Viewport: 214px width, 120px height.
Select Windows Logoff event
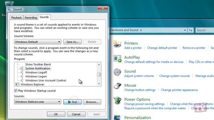tap(36, 72)
